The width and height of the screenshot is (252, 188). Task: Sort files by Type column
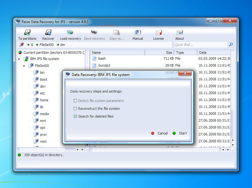point(186,52)
